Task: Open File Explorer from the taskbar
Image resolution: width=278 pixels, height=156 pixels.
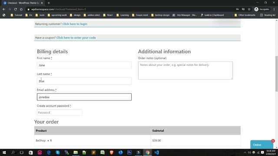Action: tap(76, 153)
